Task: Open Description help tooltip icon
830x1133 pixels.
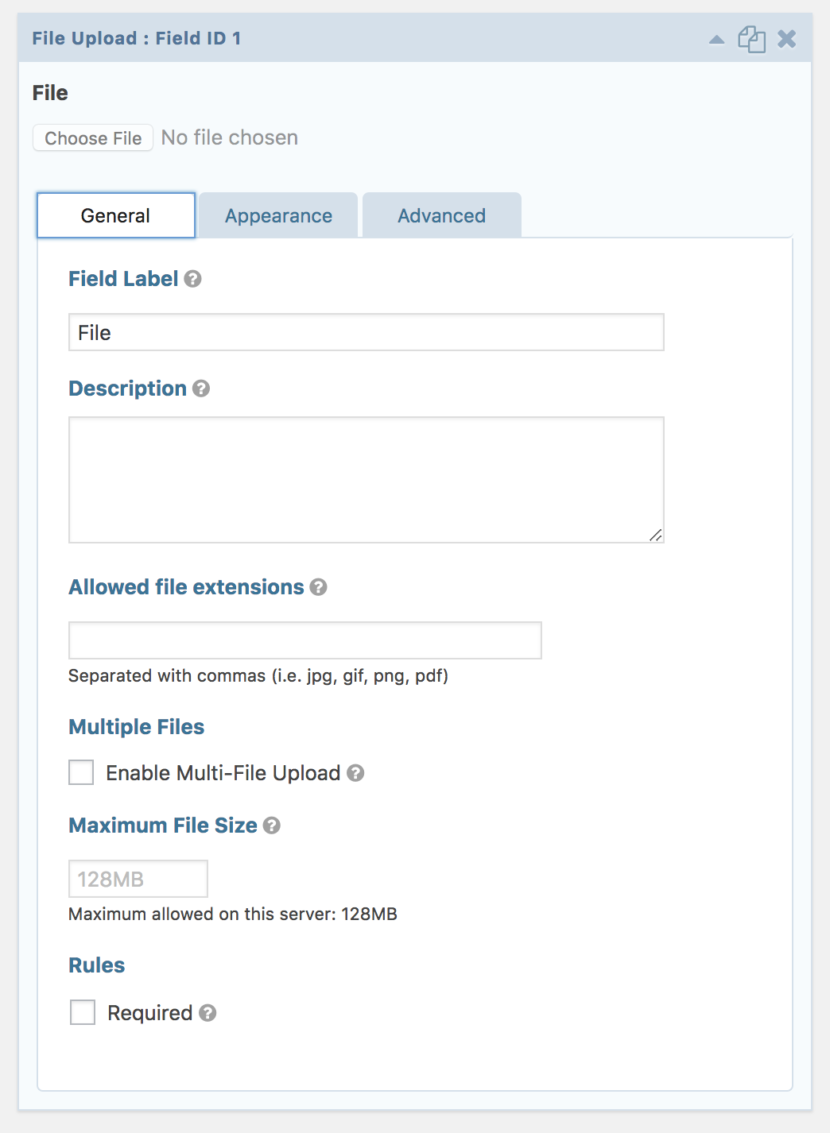Action: tap(201, 389)
